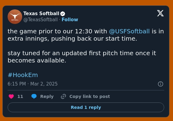Screen dimensions: 173x121
Task: Select Copy link to post
Action: [x=90, y=96]
